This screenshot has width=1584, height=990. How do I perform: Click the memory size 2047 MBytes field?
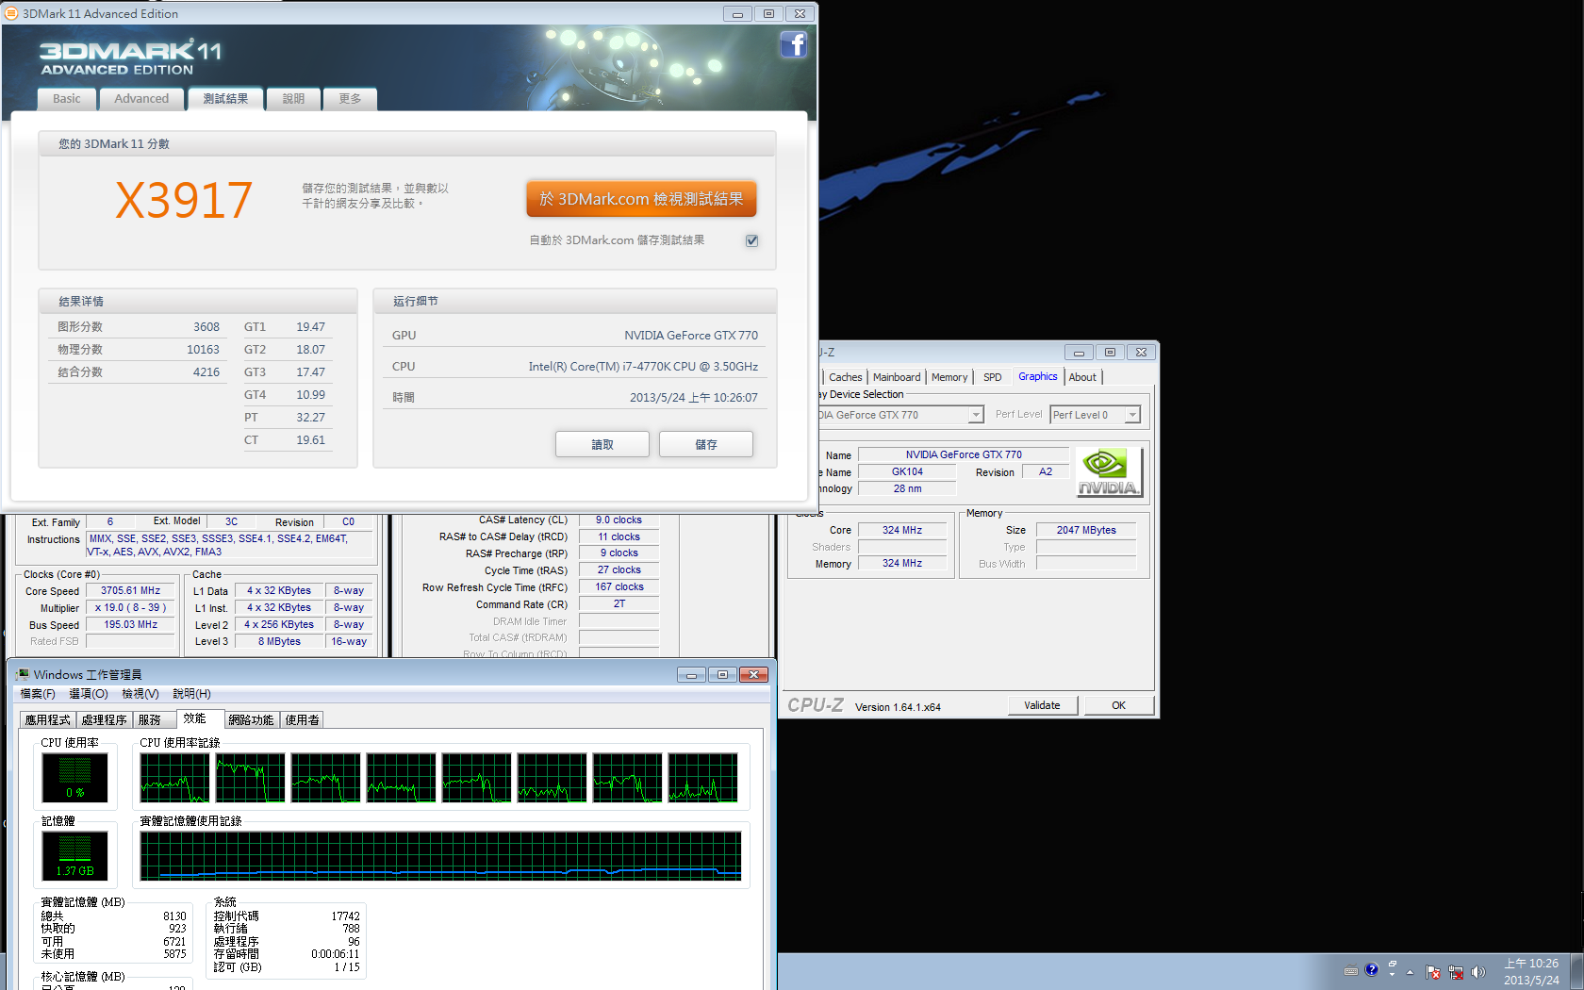point(1086,530)
